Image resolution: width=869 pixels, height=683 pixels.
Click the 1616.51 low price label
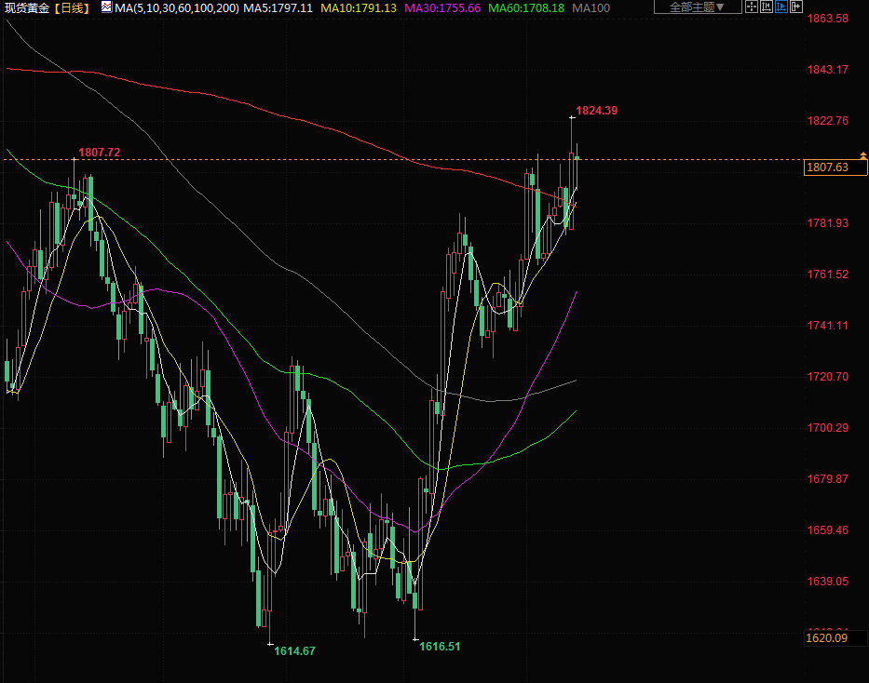click(x=440, y=646)
